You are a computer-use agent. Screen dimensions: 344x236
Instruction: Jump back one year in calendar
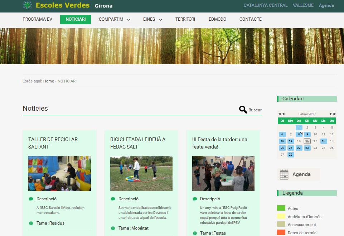tap(280, 114)
